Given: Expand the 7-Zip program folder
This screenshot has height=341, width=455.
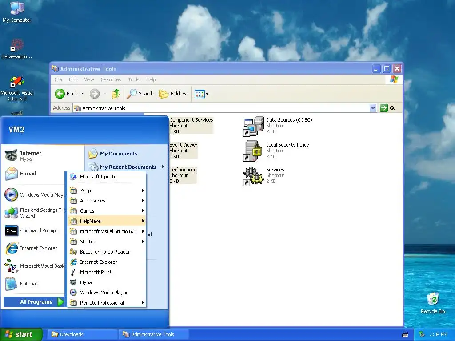Looking at the screenshot, I should point(107,190).
